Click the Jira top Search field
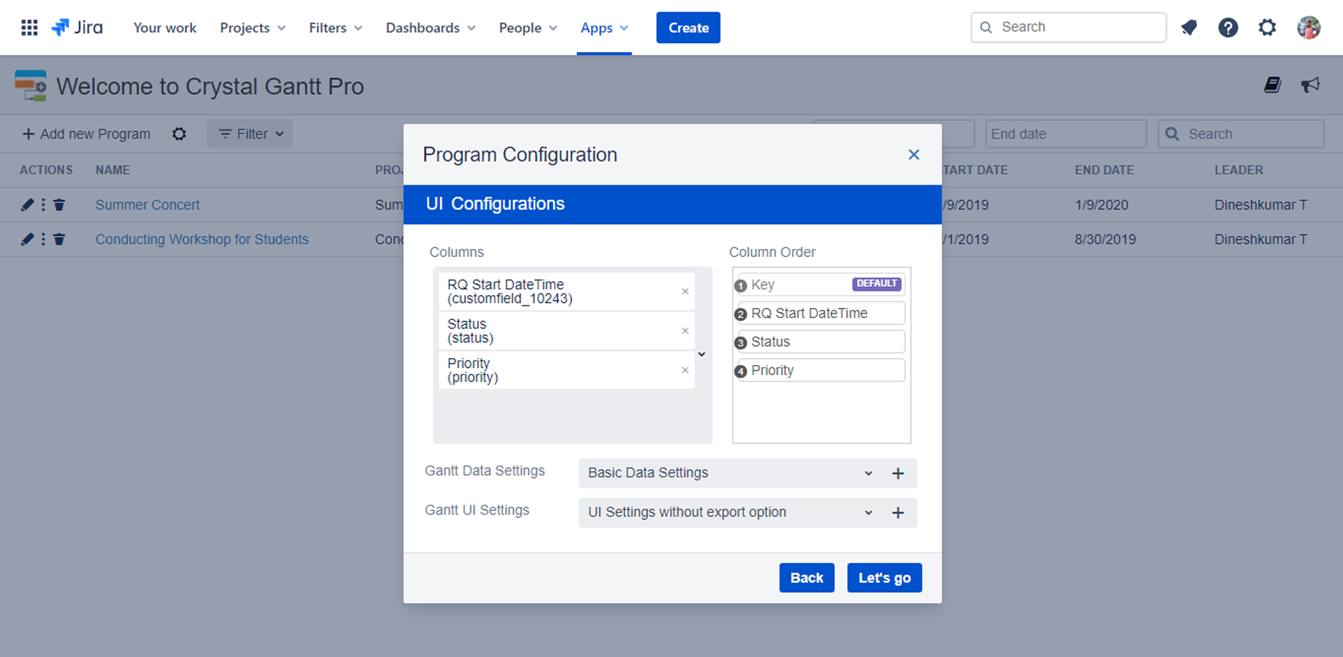This screenshot has width=1343, height=657. [1069, 28]
